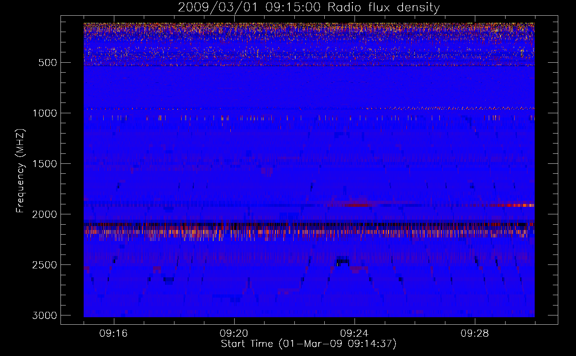Viewport: 576px width, 356px height.
Task: Click the 2000 frequency tick label
Action: click(44, 214)
